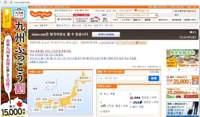The height and width of the screenshot is (117, 200).
Task: Open the 海外ホテル tab
Action: (163, 20)
